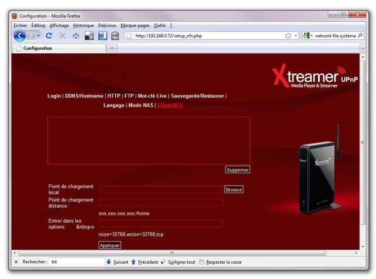Screen dimensions: 376x279
Task: Click the horizontal scrollbar thumb
Action: click(x=172, y=253)
